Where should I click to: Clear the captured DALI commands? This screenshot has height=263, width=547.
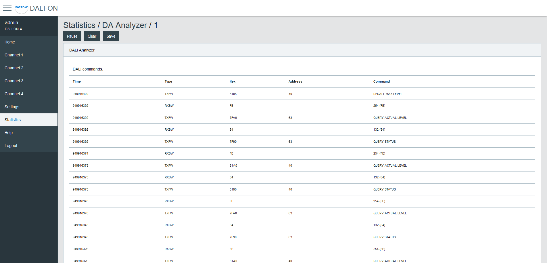click(x=92, y=36)
